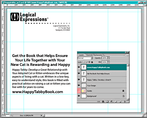Viewport: 147px width, 118px height.
Task: Switch to the Character tab
Action: click(x=99, y=55)
